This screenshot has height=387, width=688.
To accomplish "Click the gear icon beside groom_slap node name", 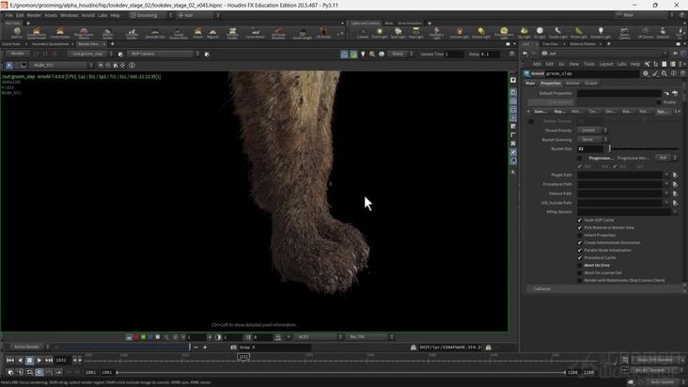I will click(646, 73).
